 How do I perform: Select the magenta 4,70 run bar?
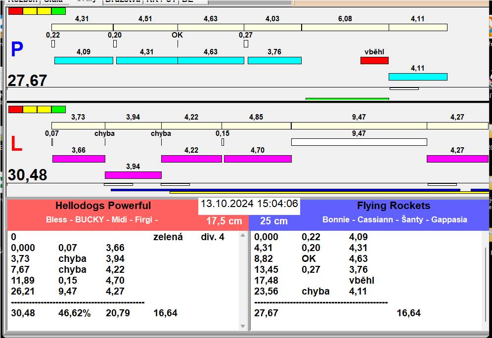click(x=258, y=159)
